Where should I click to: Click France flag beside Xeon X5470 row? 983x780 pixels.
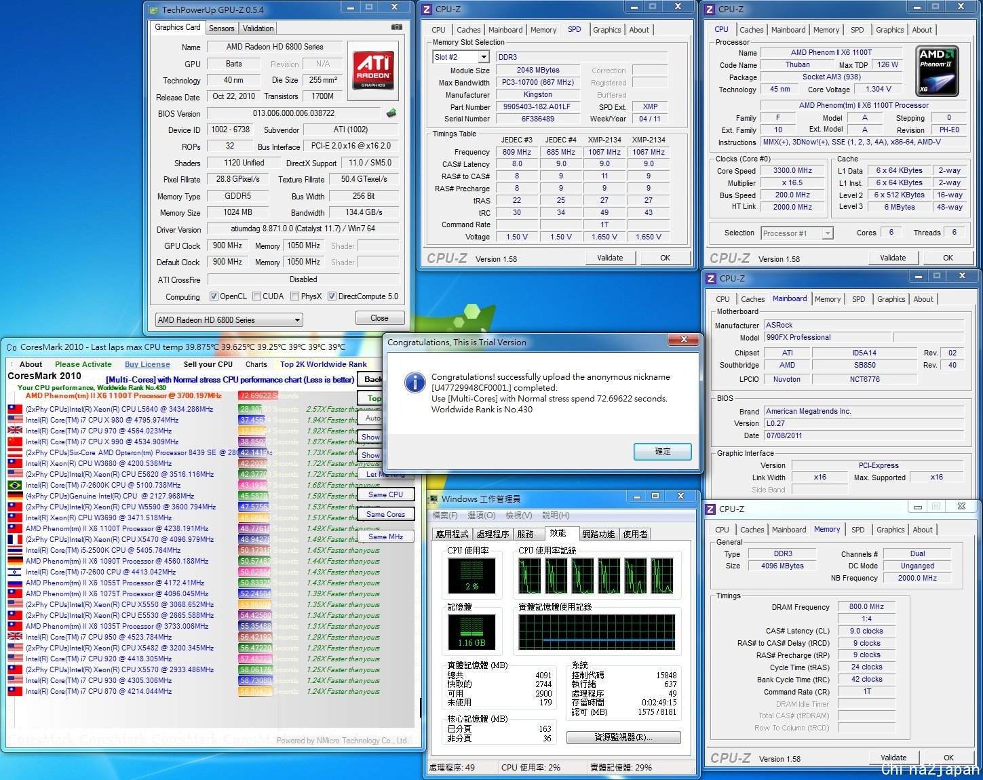[x=15, y=539]
